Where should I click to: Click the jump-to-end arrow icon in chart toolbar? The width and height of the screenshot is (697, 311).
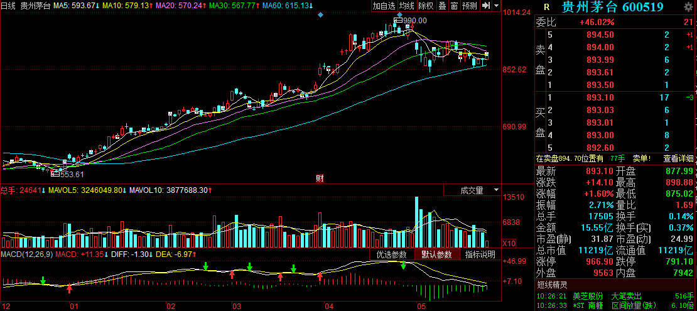tap(486, 5)
